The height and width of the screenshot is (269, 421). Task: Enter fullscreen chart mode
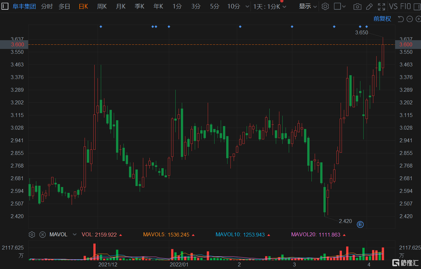point(381,6)
